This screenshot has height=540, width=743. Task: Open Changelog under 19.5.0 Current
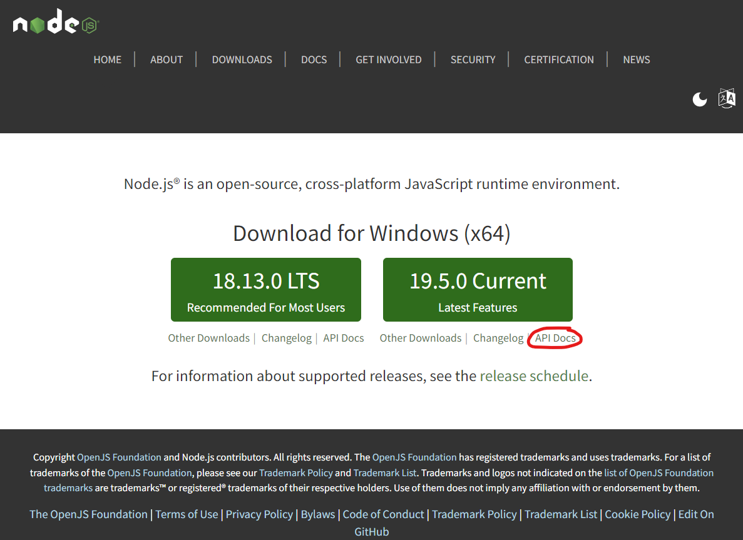pyautogui.click(x=498, y=338)
